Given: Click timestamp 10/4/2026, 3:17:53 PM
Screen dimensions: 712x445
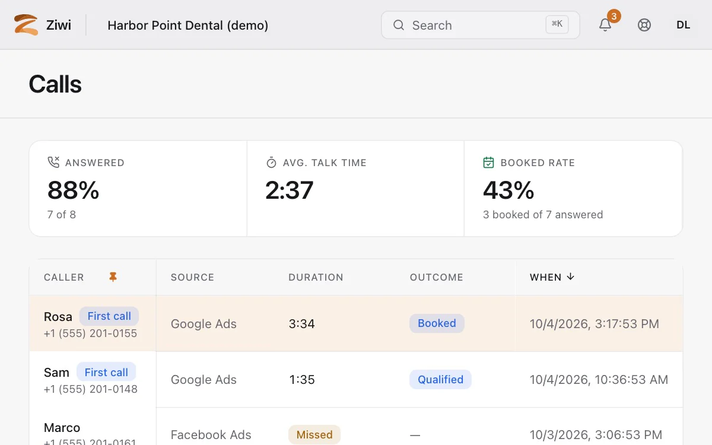Looking at the screenshot, I should (595, 324).
